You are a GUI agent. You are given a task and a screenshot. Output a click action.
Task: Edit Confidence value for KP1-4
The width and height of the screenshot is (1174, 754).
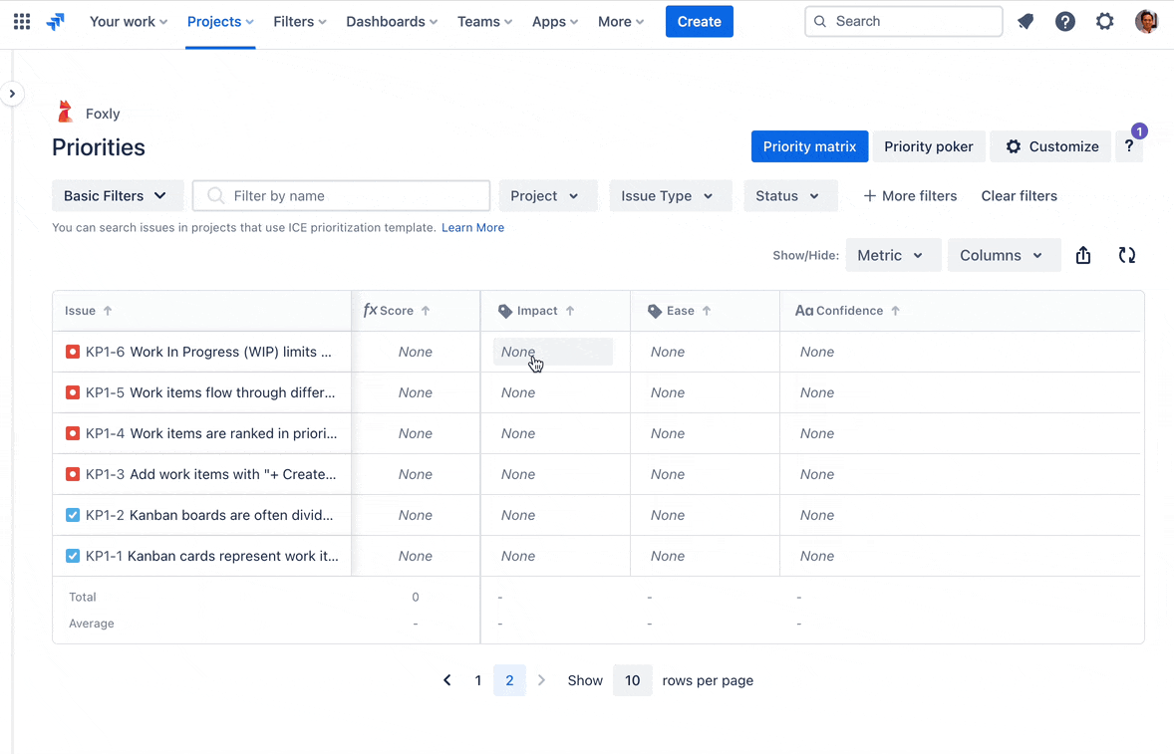[817, 433]
